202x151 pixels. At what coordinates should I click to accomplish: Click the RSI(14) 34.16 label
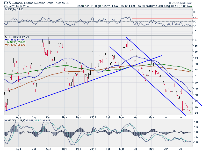coord(15,9)
